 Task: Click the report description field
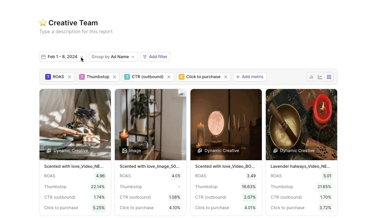[76, 32]
